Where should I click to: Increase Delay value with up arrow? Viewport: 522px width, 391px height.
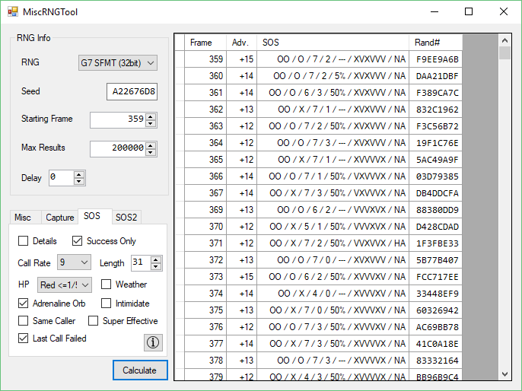tap(79, 174)
